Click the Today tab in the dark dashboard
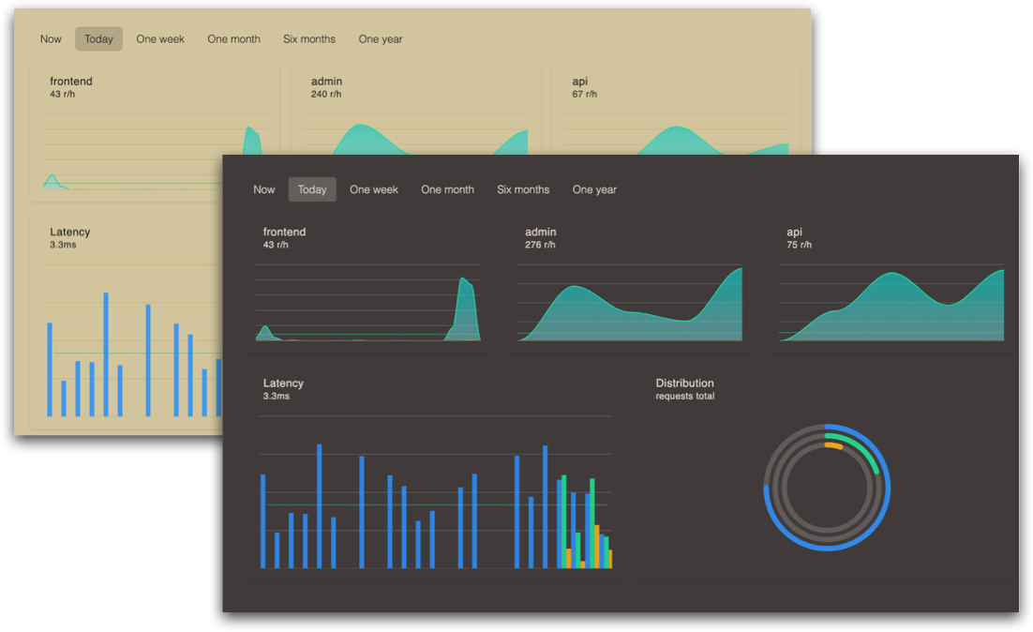Screen dimensions: 1033x632 (x=312, y=189)
